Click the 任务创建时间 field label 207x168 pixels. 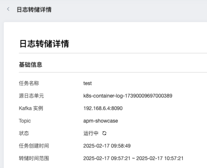pos(34,146)
